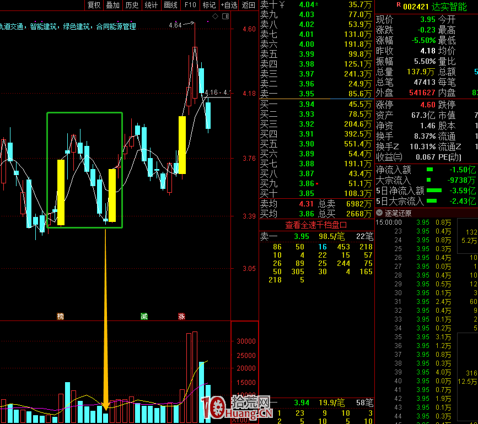Click the 总卖 value 6982万
The width and height of the screenshot is (478, 424).
pyautogui.click(x=359, y=204)
